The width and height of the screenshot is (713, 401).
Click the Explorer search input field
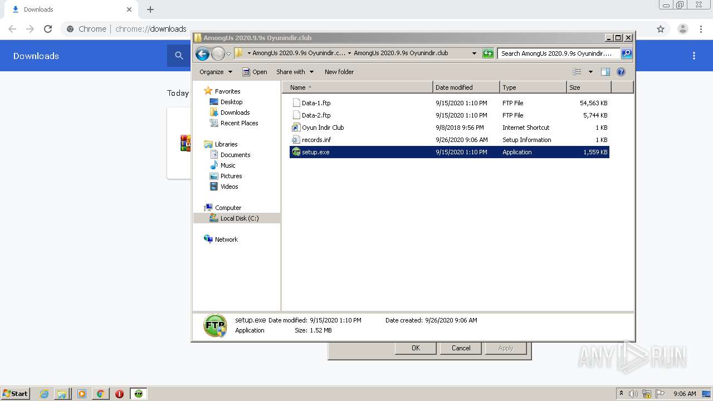pyautogui.click(x=559, y=53)
